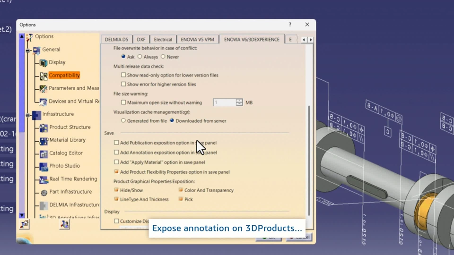The image size is (454, 255).
Task: Switch to the DXF tab
Action: click(x=141, y=40)
